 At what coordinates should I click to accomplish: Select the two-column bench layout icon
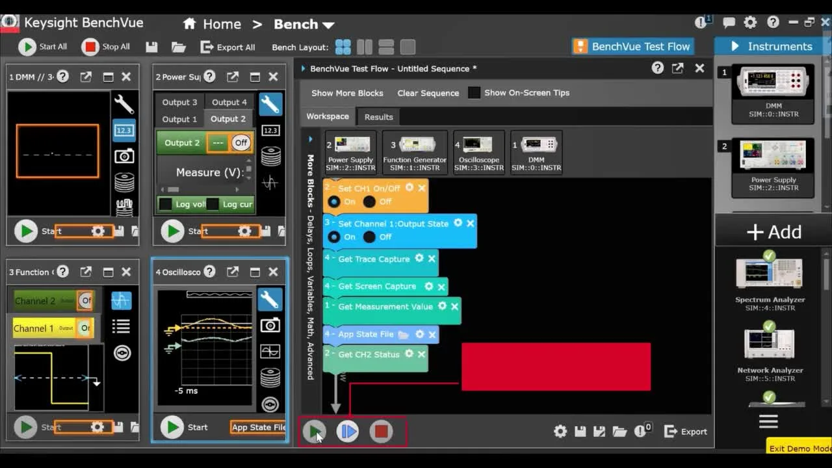[x=365, y=47]
